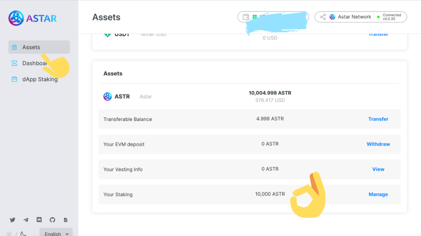Screen dimensions: 421x236
Task: Click View for Your Vesting Info
Action: pyautogui.click(x=378, y=169)
